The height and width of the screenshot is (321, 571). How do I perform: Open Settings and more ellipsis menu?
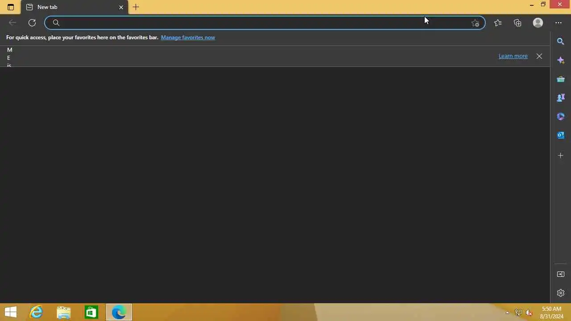(559, 23)
